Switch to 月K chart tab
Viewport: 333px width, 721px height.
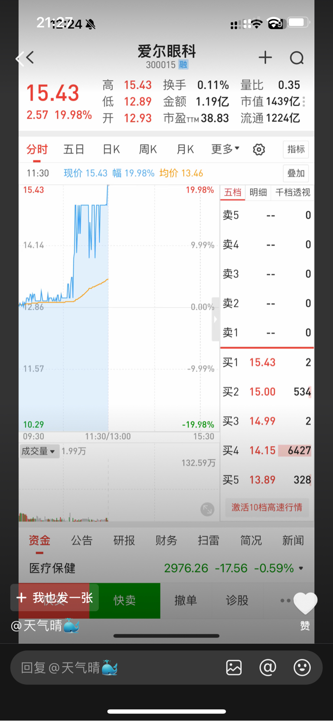[185, 150]
